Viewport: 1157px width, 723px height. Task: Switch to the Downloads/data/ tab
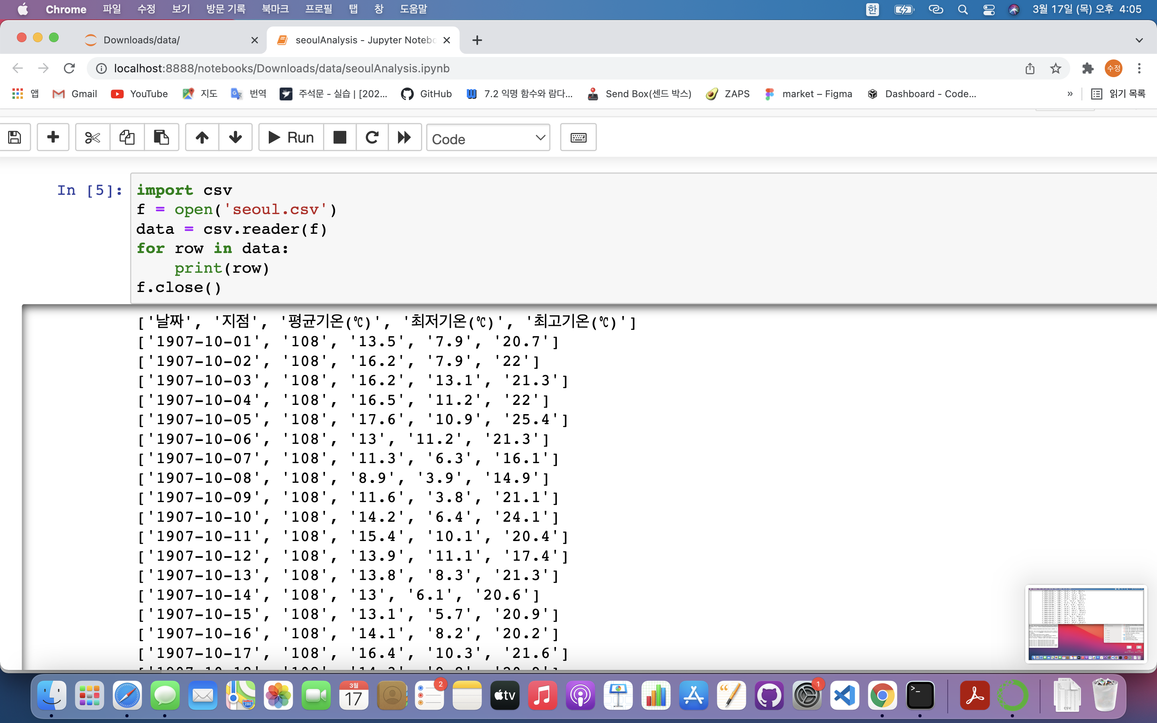(x=142, y=40)
